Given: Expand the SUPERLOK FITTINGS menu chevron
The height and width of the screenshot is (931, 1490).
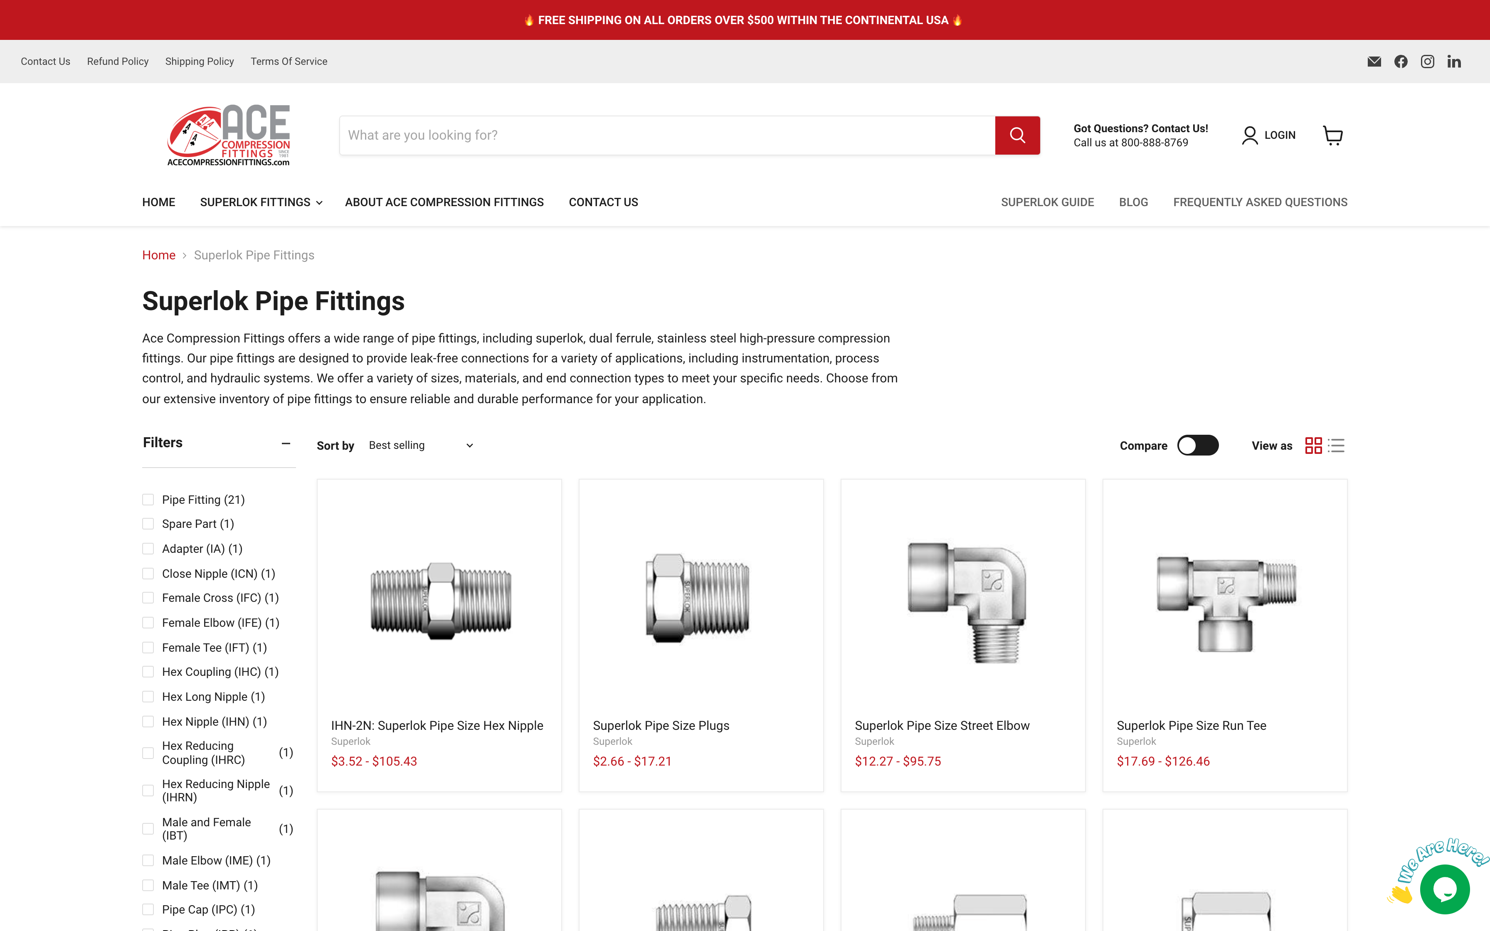Looking at the screenshot, I should click(318, 202).
